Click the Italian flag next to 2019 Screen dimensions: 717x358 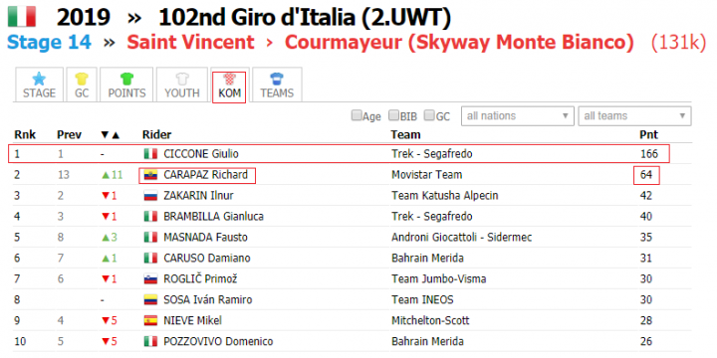click(x=22, y=17)
